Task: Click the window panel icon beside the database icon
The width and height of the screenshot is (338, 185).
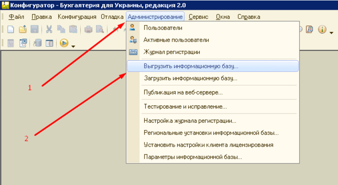Action: (x=49, y=43)
